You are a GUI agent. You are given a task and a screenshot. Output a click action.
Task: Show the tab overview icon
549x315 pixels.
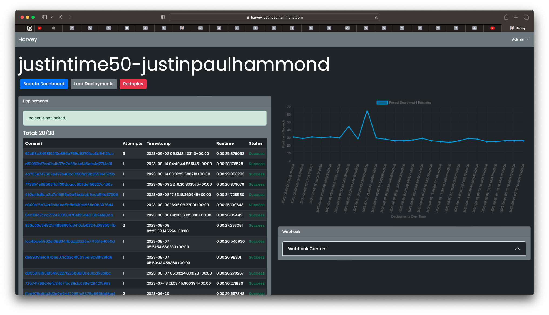tap(526, 17)
